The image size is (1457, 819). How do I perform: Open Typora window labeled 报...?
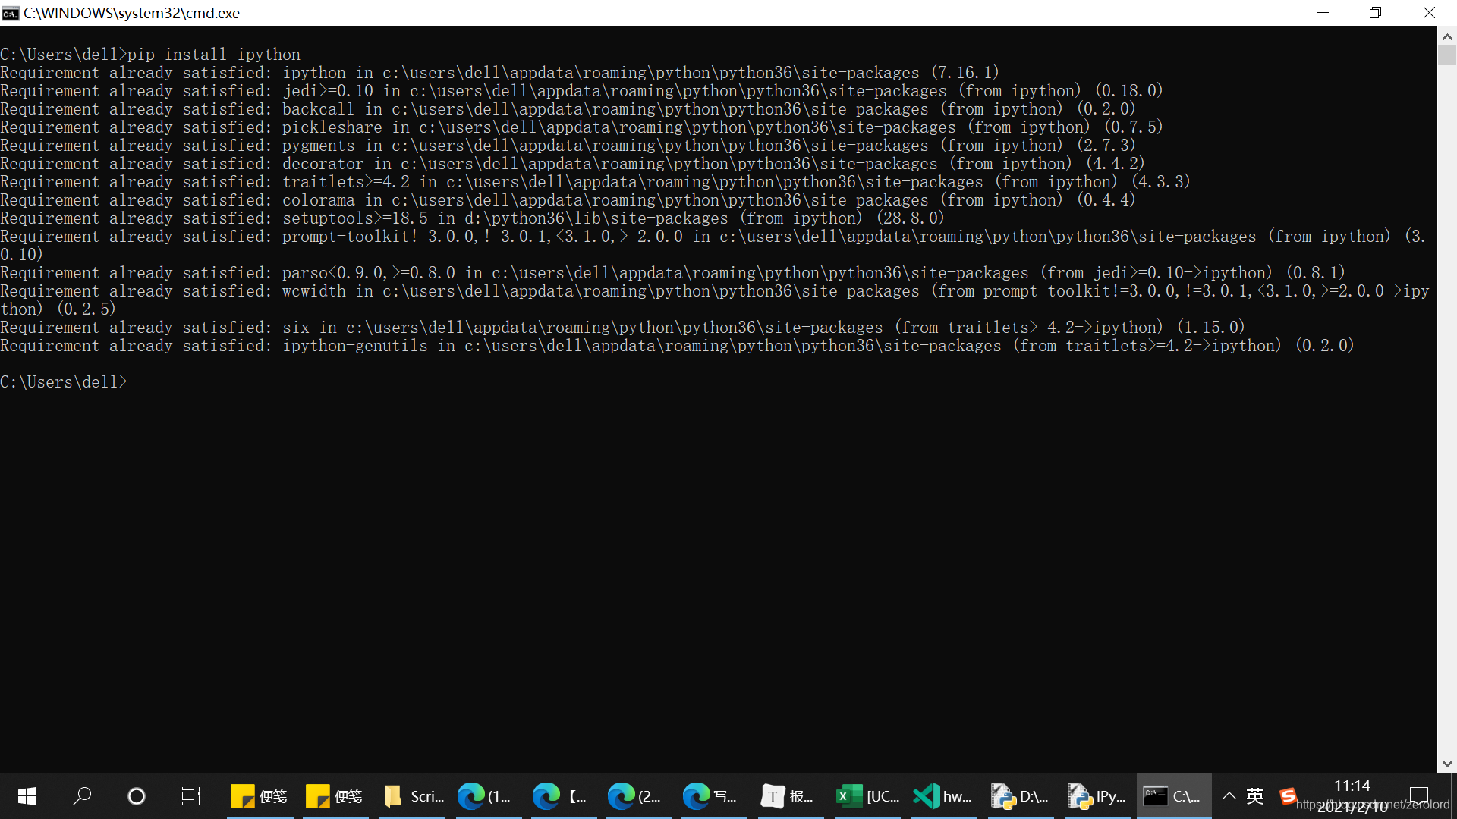click(x=790, y=796)
